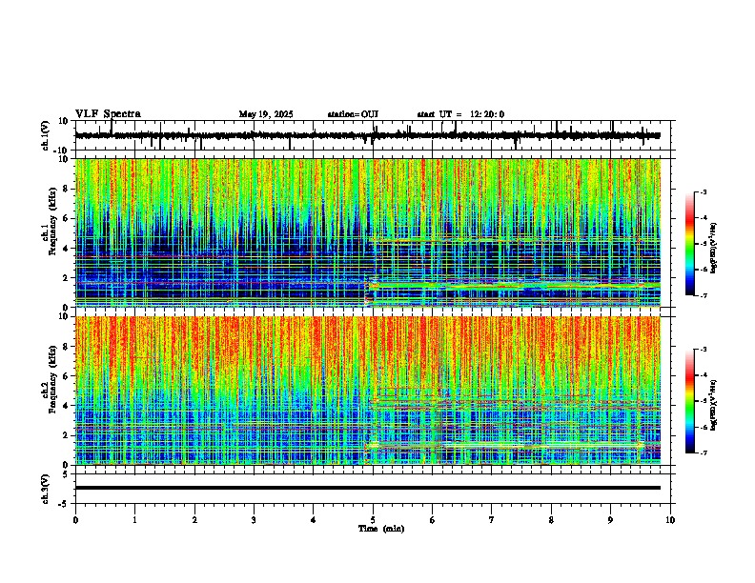Click the "-3" label on ch.1 color scale
This screenshot has height=583, width=755.
click(703, 192)
